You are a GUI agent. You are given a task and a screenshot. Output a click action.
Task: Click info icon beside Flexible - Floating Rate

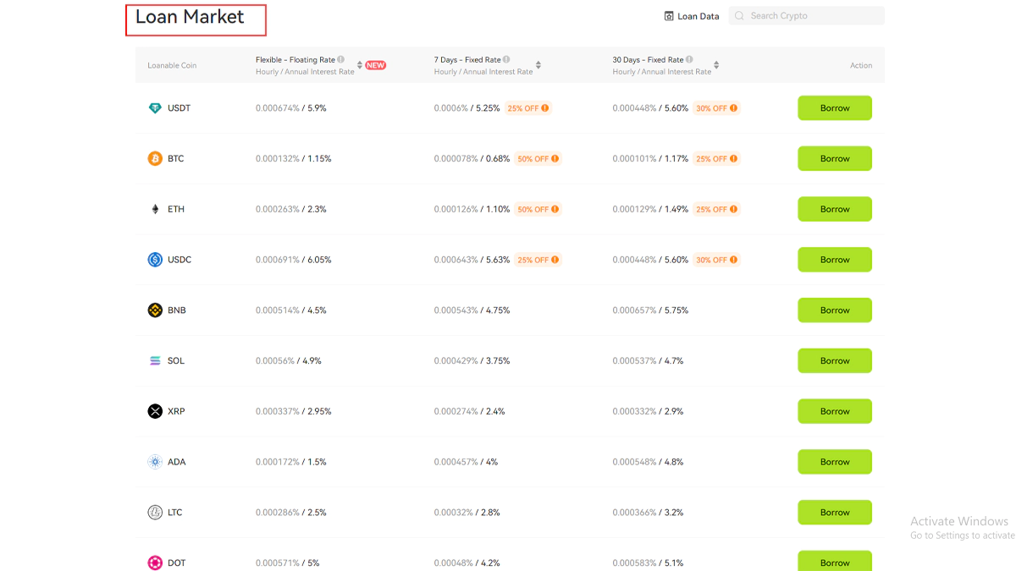pos(341,60)
